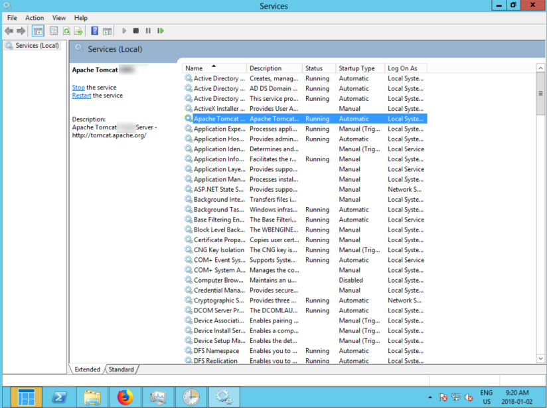
Task: Navigate forward with the Forward arrow
Action: tap(20, 31)
